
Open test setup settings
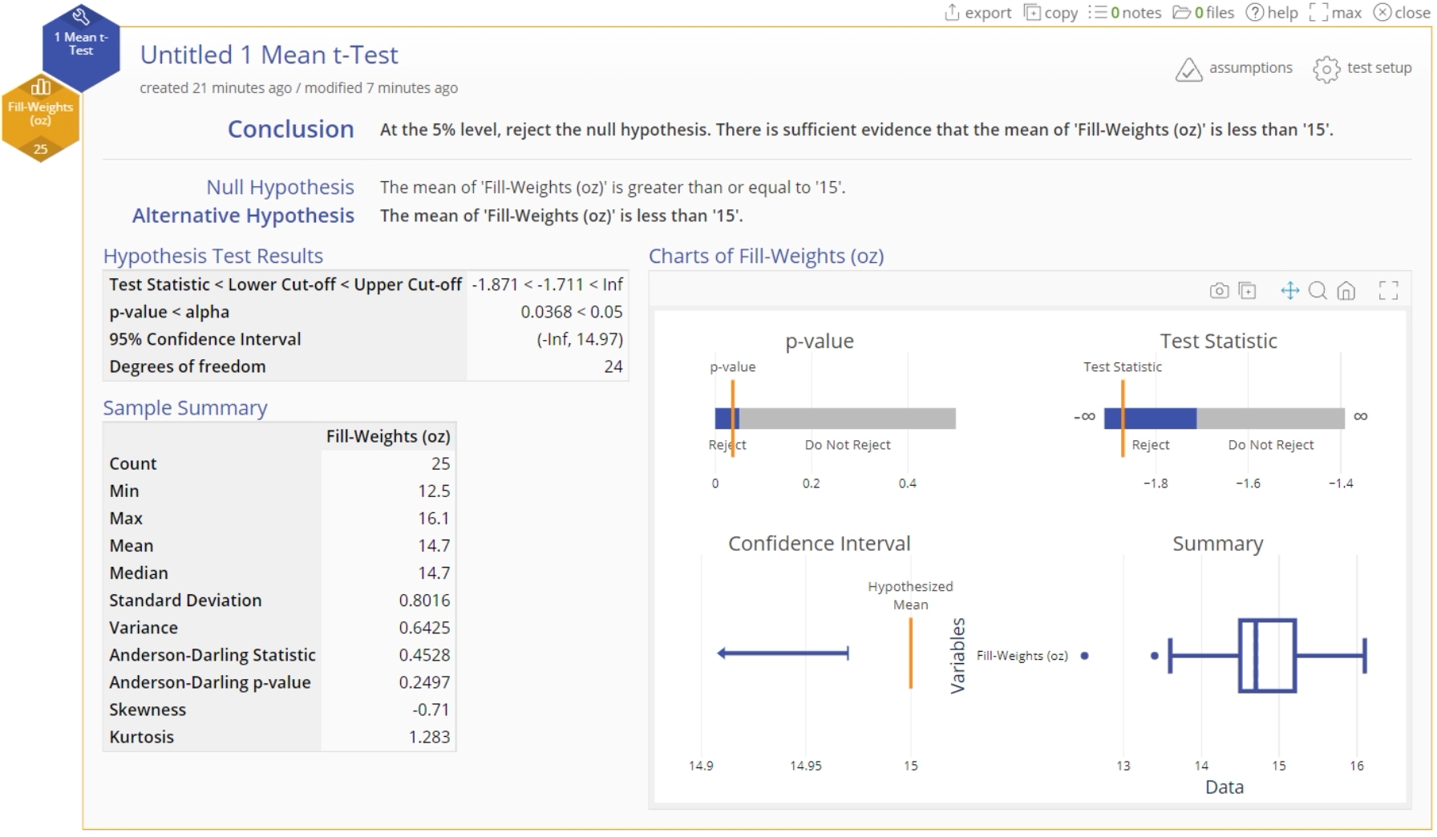coord(1362,69)
